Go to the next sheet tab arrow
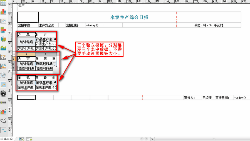The width and height of the screenshot is (250, 141). [x=146, y=139]
